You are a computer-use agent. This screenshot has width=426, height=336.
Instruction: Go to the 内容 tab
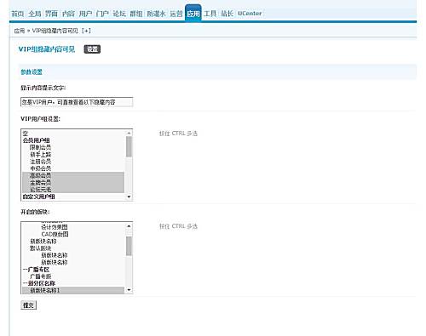tap(68, 14)
